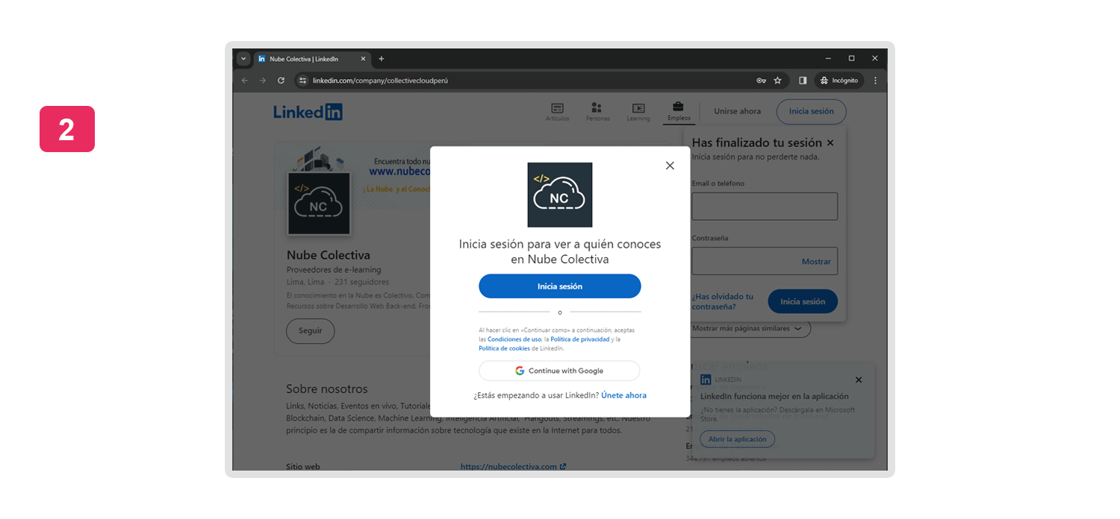Open tab search dropdown arrow
This screenshot has width=1120, height=519.
[x=243, y=59]
